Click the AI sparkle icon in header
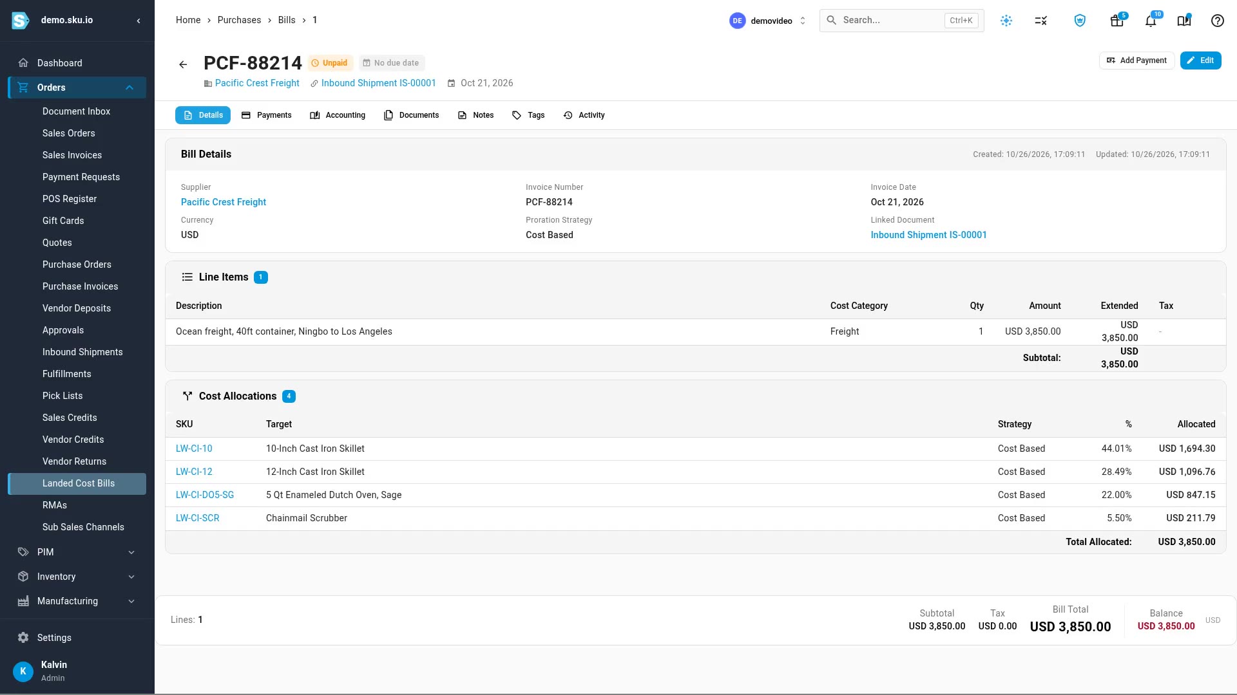The image size is (1237, 695). coord(1006,21)
